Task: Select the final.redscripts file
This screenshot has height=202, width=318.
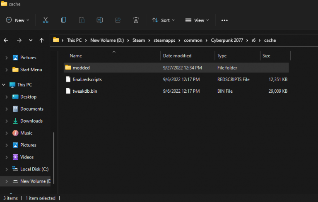Action: click(x=87, y=79)
